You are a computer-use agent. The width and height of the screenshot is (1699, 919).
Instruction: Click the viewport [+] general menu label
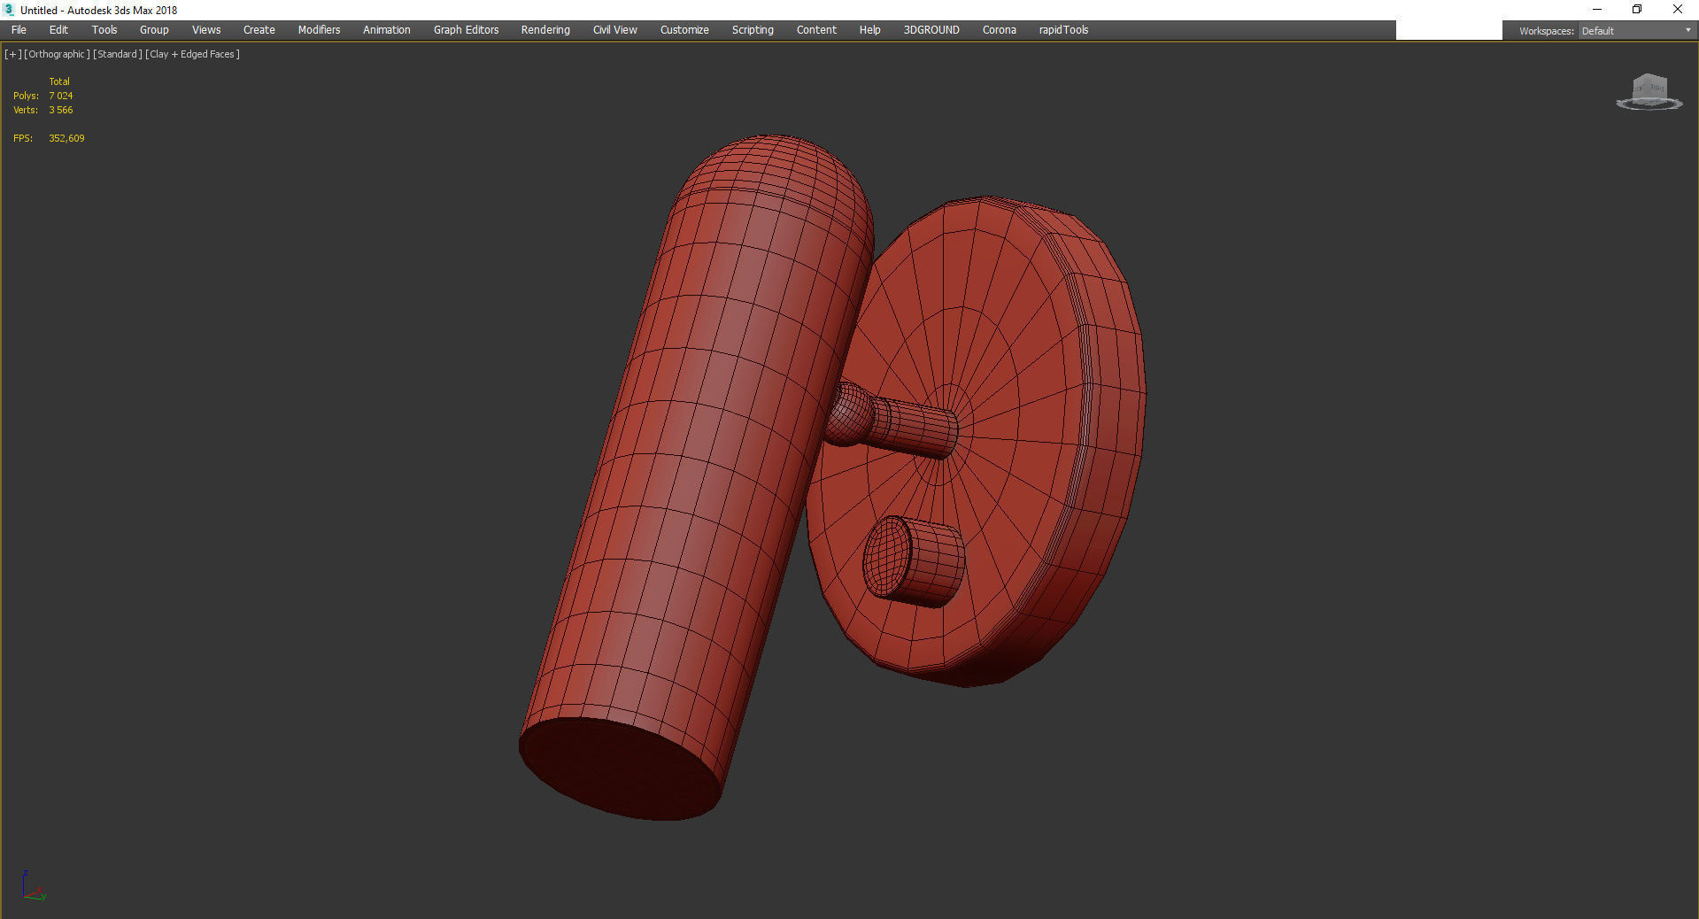(13, 54)
